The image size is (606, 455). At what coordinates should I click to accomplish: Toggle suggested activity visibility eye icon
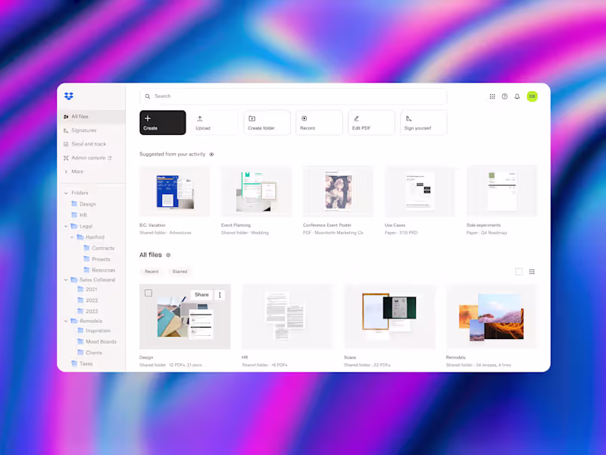[x=211, y=155]
